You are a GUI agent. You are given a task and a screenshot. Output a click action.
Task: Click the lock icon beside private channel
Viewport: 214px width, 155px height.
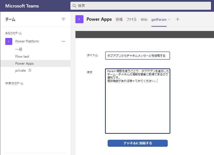[x=30, y=70]
